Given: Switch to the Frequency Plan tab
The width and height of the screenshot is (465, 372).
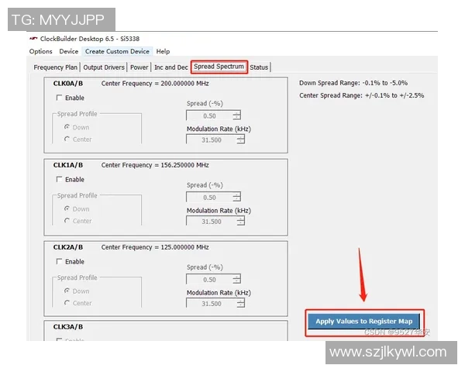Looking at the screenshot, I should (x=56, y=67).
